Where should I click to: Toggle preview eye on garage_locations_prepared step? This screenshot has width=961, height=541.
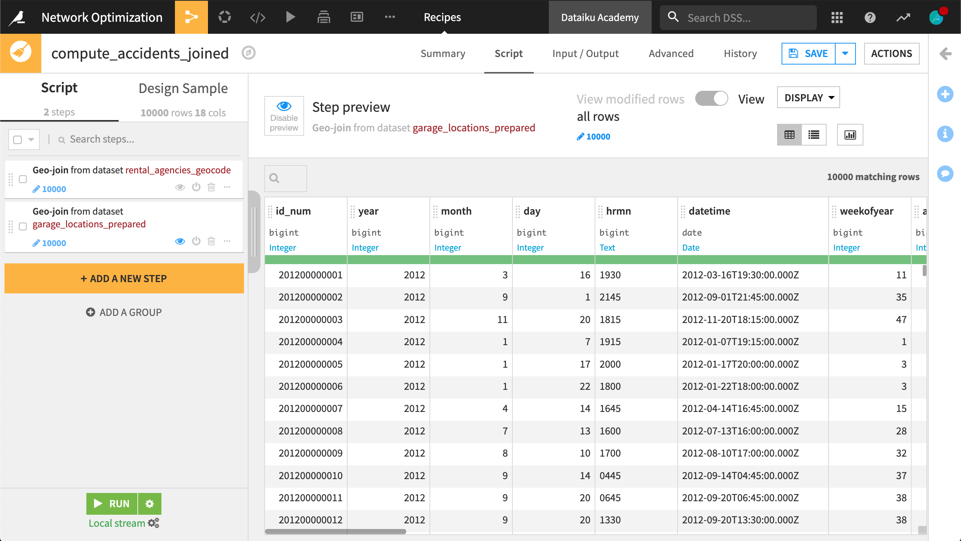point(180,241)
